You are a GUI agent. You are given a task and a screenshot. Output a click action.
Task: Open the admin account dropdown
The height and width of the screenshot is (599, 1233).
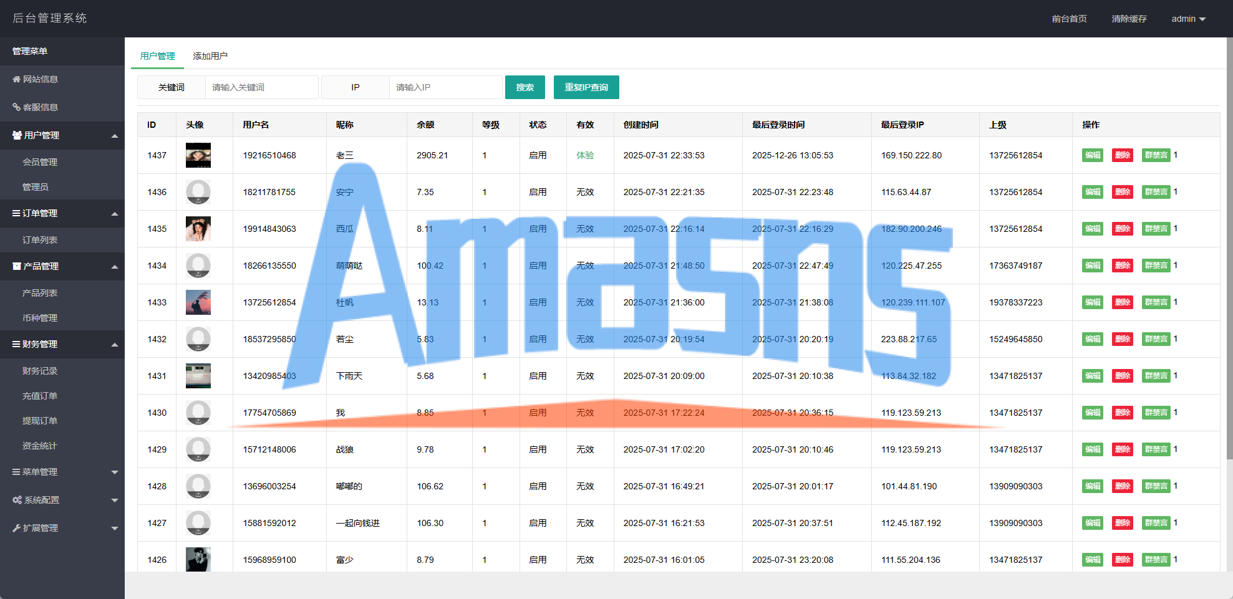click(x=1188, y=19)
